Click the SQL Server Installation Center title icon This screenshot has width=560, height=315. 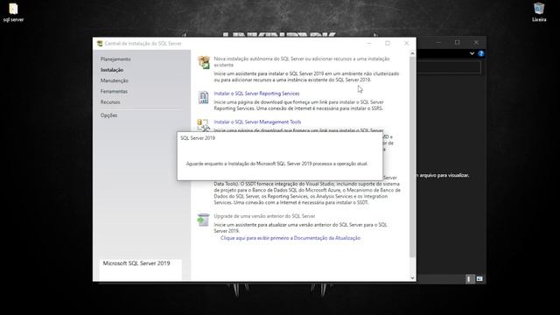tap(100, 44)
